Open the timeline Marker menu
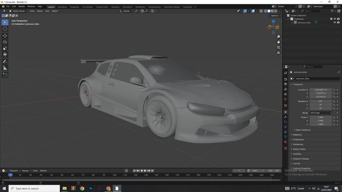Viewport: 342px width, 192px height. (x=44, y=171)
